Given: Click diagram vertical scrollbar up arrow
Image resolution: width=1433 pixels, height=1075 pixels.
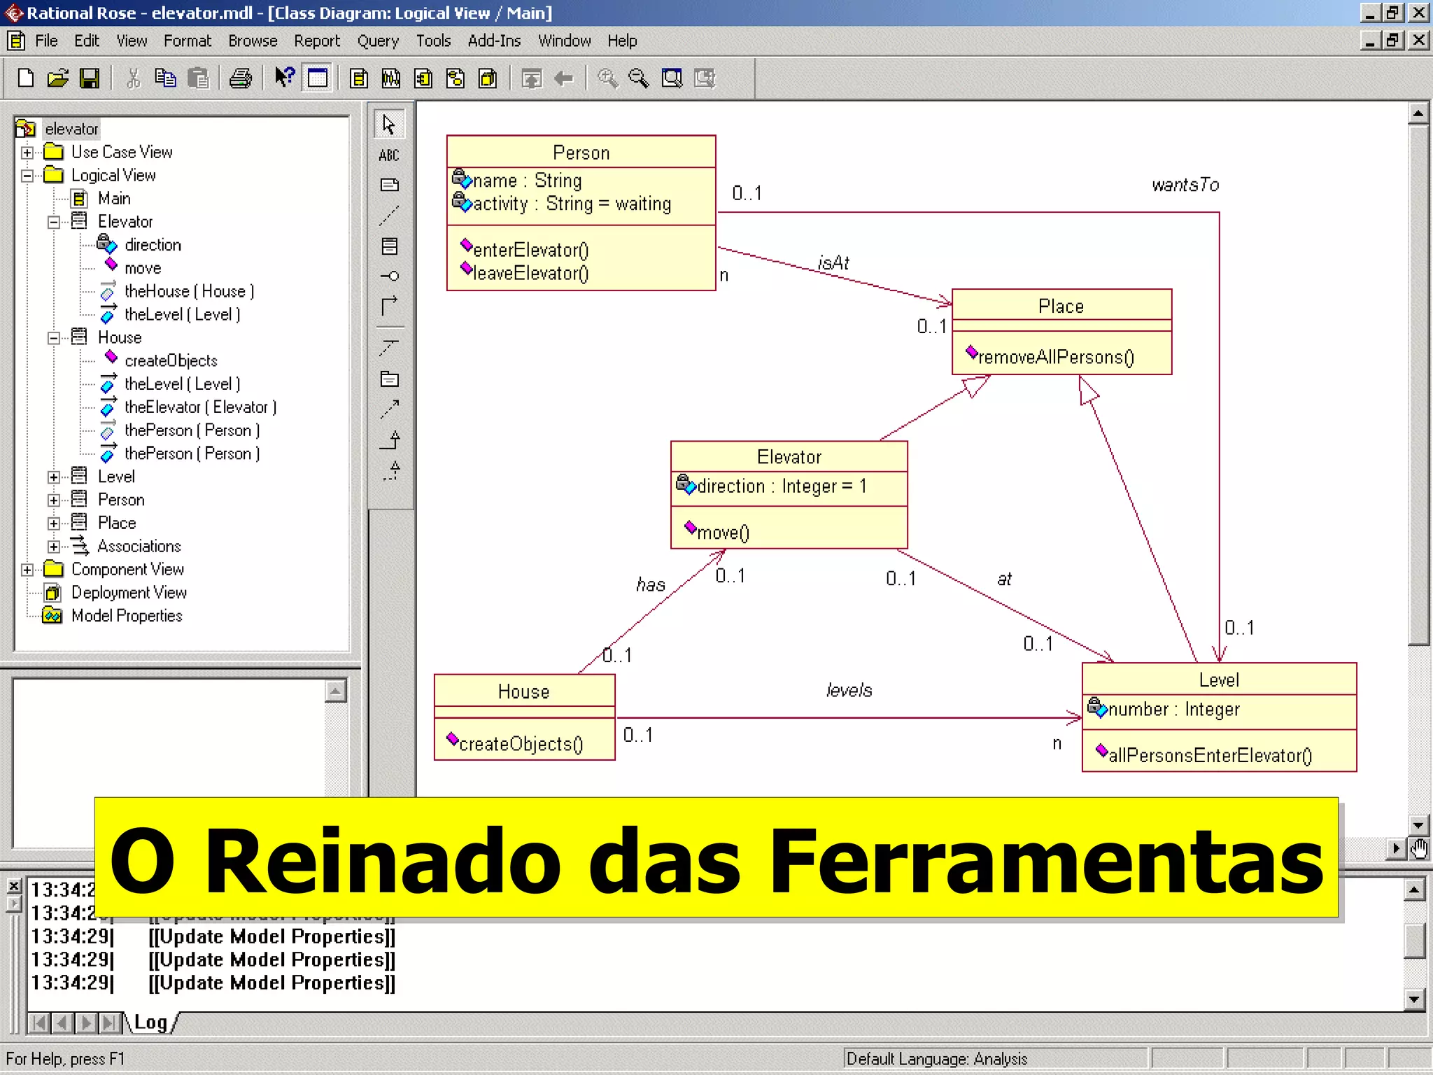Looking at the screenshot, I should (x=1418, y=113).
